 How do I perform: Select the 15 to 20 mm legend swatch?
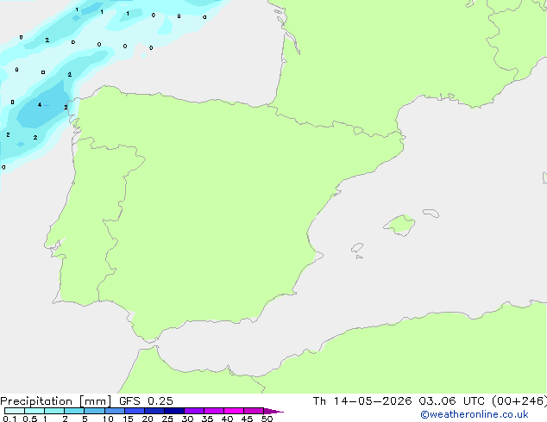(x=135, y=411)
